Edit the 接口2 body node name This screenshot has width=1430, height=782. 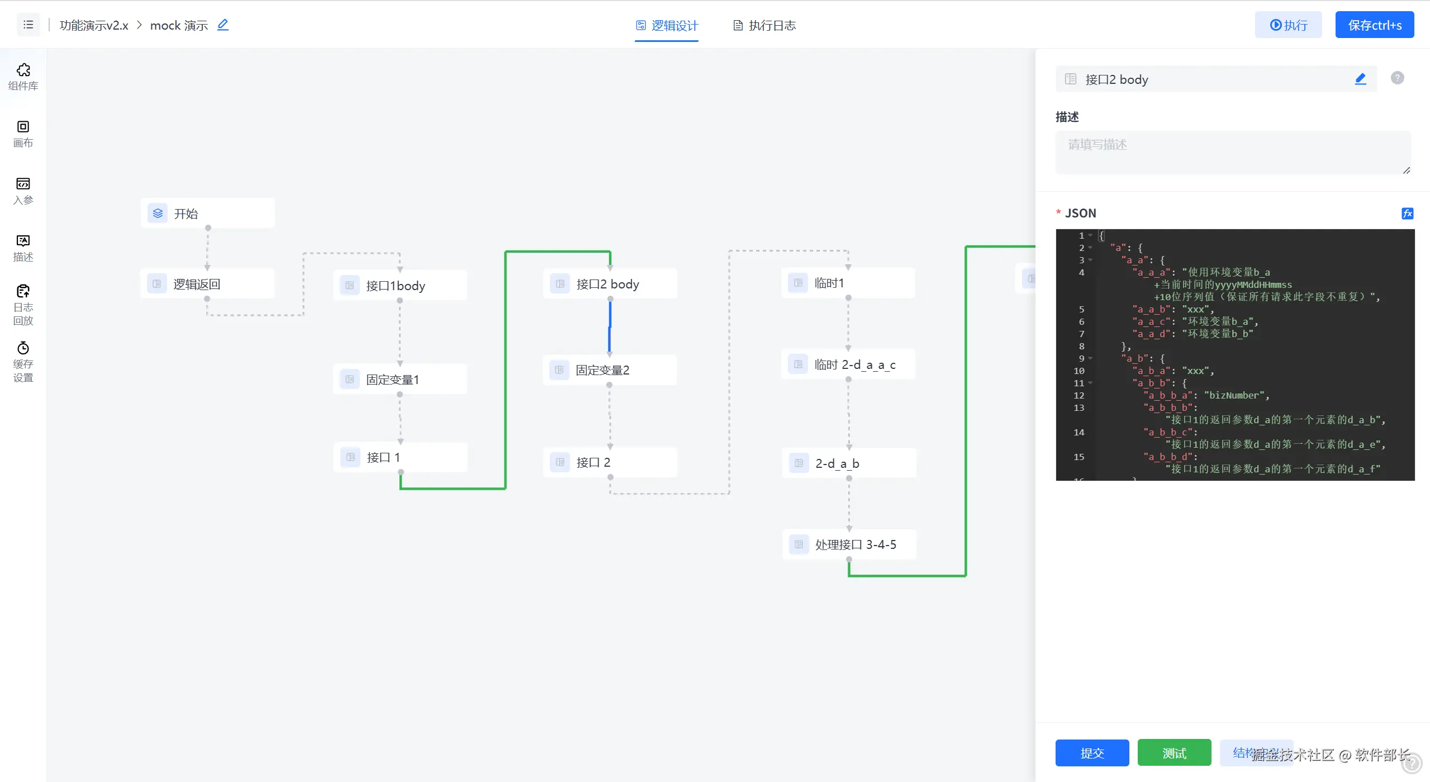[x=1360, y=79]
